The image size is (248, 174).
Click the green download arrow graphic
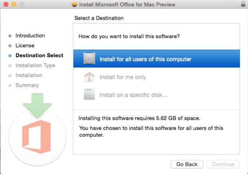(36, 106)
